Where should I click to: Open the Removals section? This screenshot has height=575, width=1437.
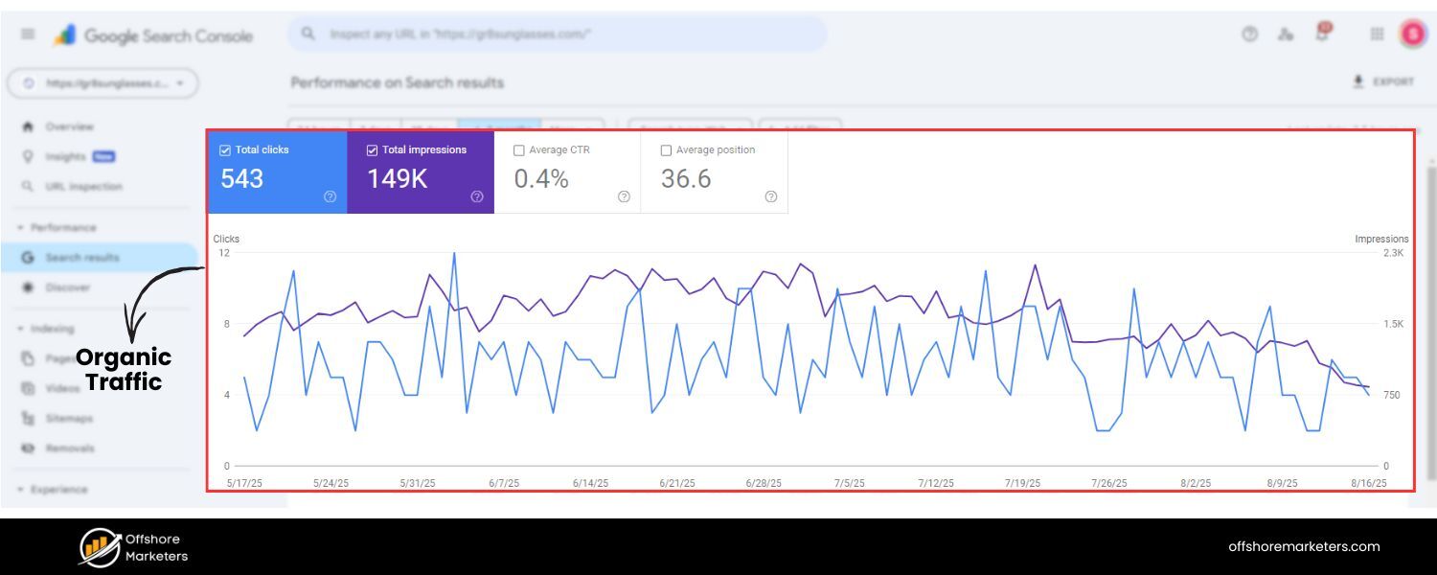(69, 448)
